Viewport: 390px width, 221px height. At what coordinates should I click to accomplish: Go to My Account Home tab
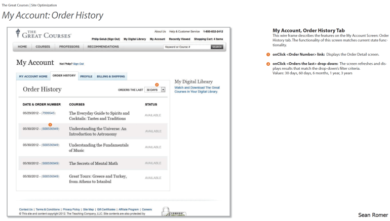[33, 76]
